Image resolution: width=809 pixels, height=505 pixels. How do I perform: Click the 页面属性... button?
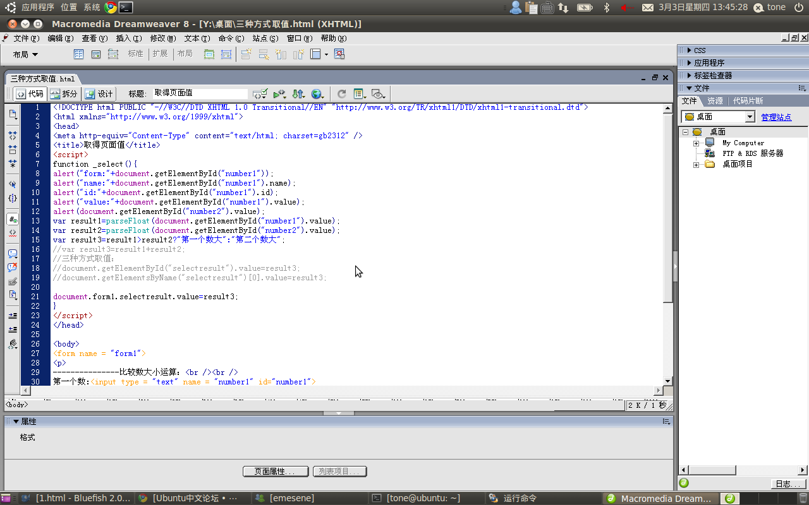[276, 472]
